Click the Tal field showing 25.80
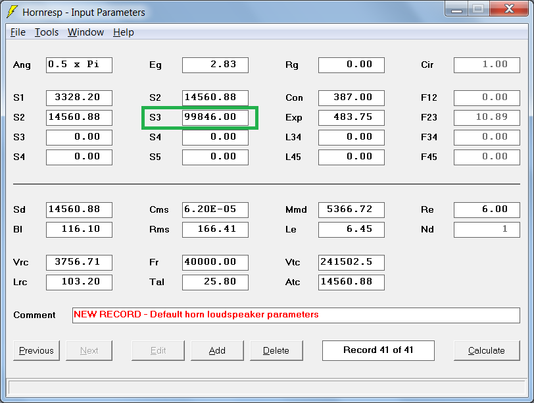 tap(215, 282)
